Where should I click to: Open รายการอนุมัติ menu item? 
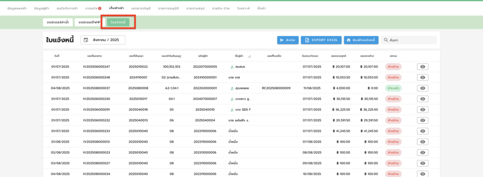168,8
